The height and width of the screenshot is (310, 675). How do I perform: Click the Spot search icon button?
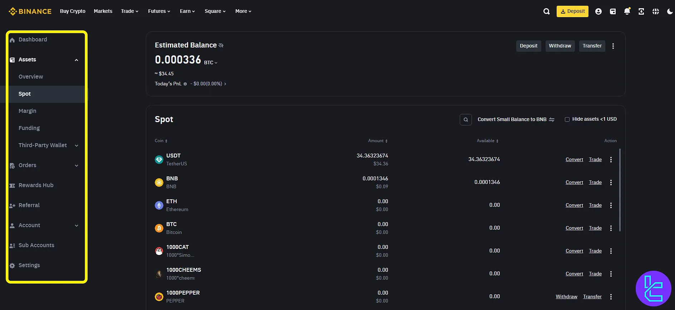pyautogui.click(x=465, y=120)
